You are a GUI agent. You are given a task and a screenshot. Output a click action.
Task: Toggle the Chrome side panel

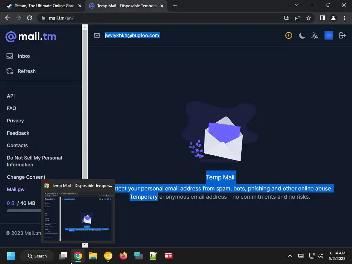(x=322, y=18)
